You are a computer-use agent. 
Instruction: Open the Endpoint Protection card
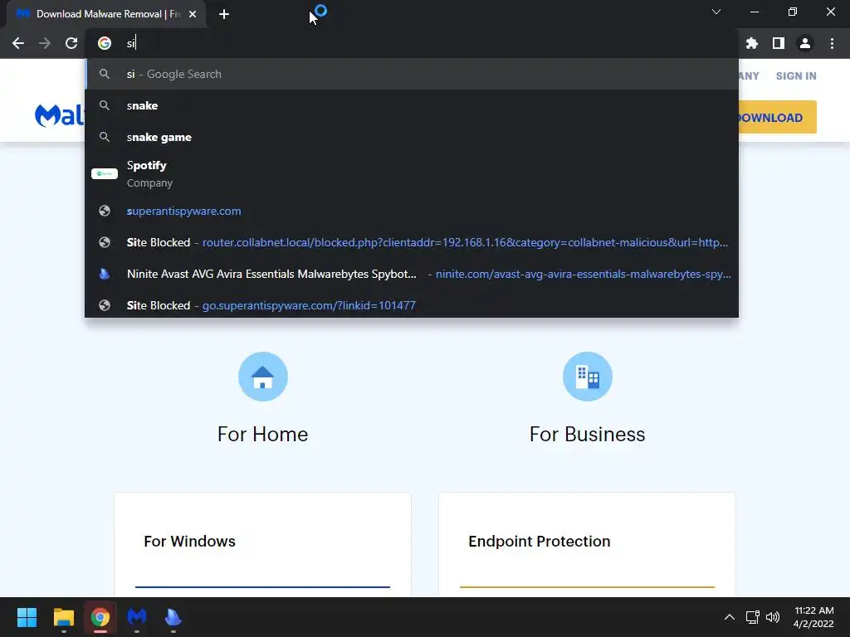pos(587,544)
